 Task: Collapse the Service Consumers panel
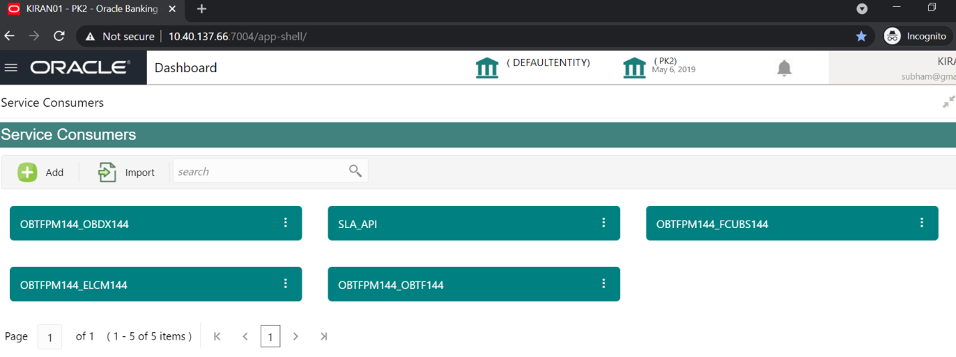click(x=949, y=102)
